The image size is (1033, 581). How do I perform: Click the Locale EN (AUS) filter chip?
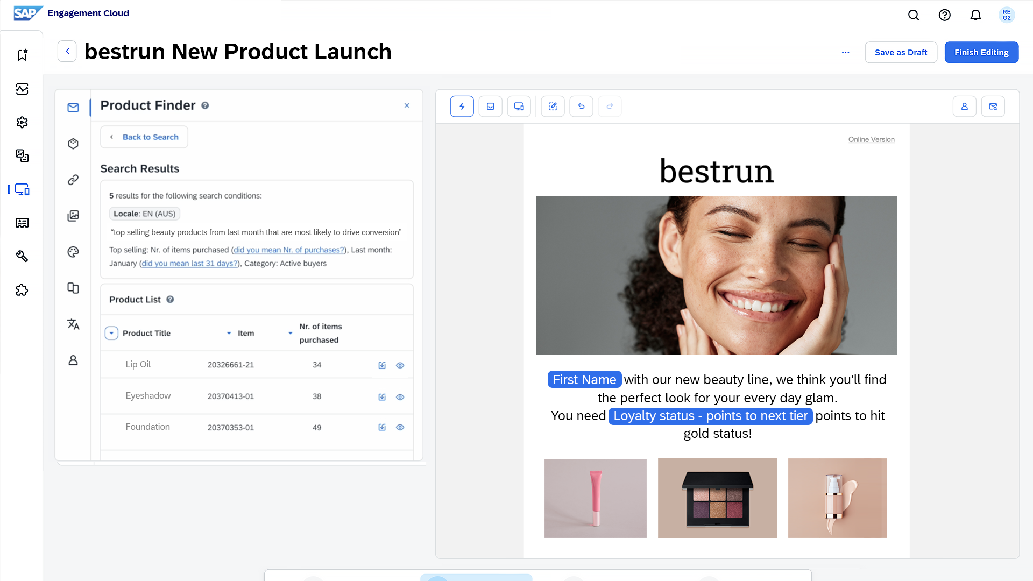(x=145, y=214)
